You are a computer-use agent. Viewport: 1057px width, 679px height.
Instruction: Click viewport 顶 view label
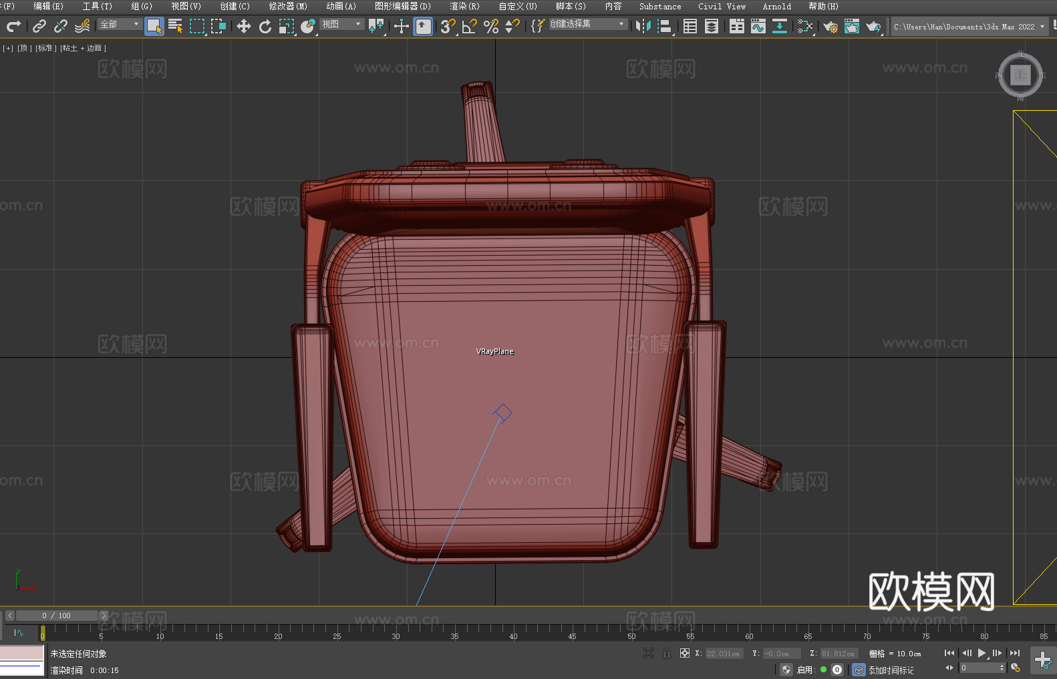click(24, 48)
